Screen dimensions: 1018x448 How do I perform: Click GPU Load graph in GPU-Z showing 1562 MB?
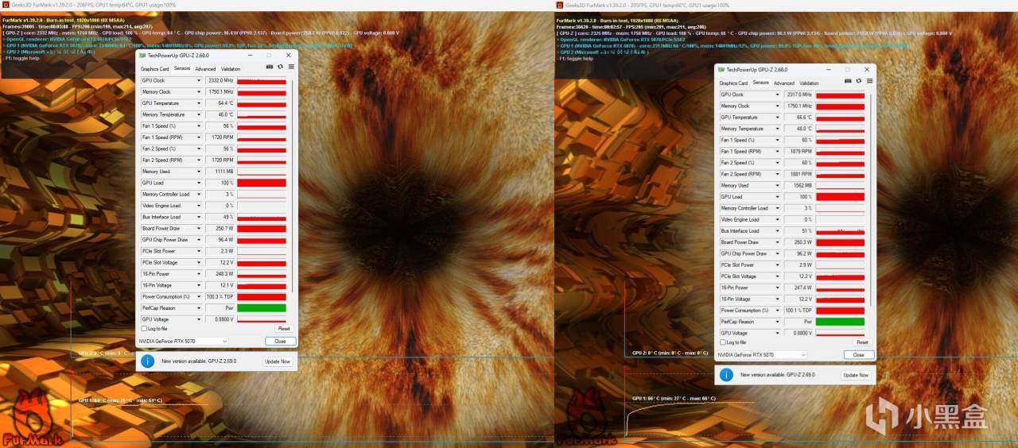840,197
